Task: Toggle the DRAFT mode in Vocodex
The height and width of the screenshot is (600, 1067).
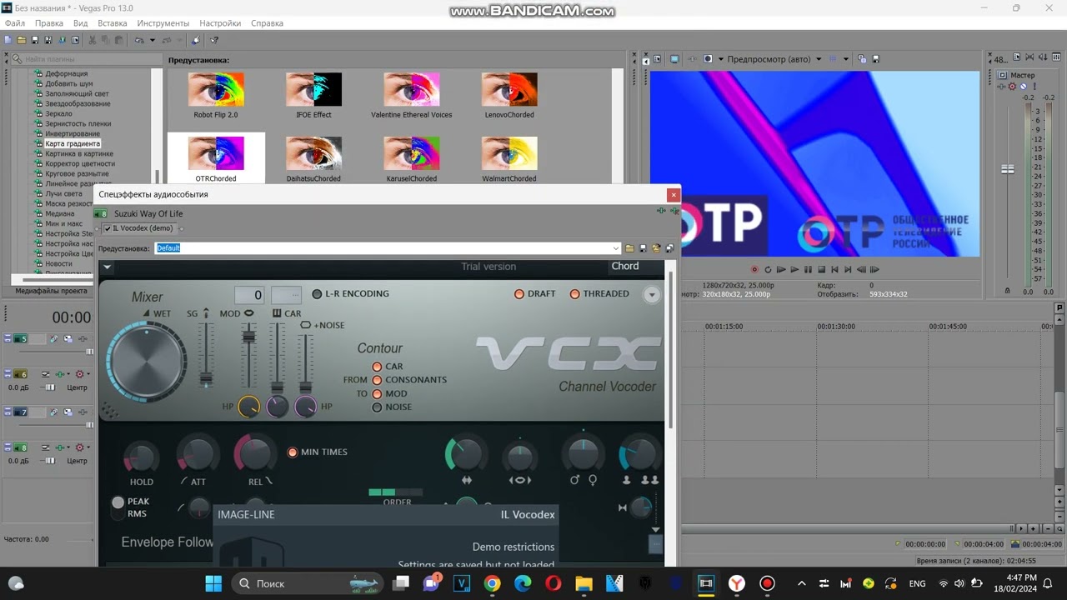Action: (519, 294)
